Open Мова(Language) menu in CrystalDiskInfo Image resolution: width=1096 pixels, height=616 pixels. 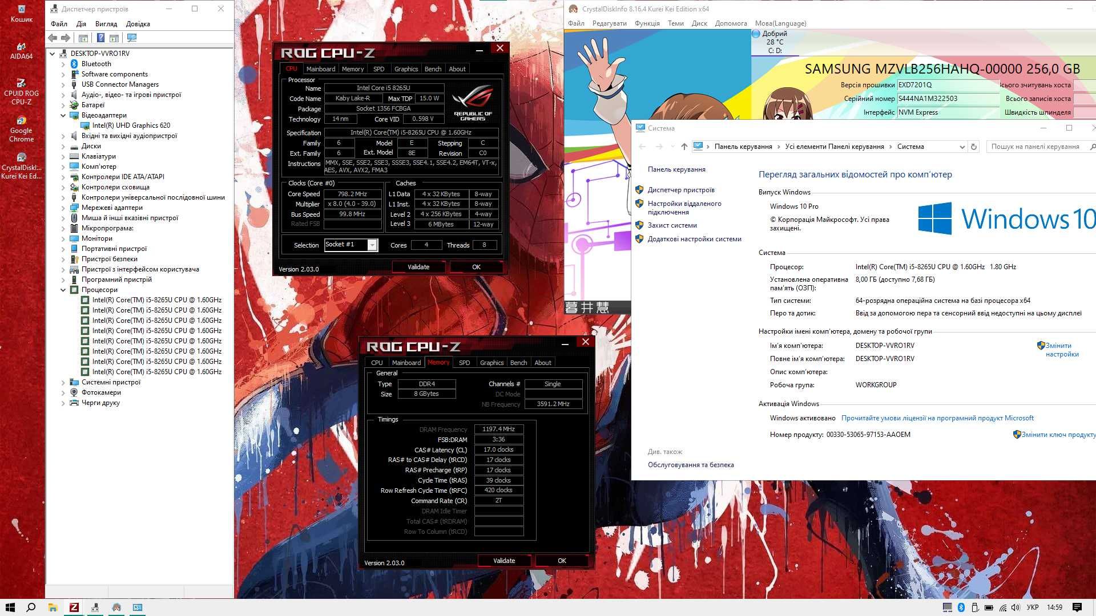(780, 23)
